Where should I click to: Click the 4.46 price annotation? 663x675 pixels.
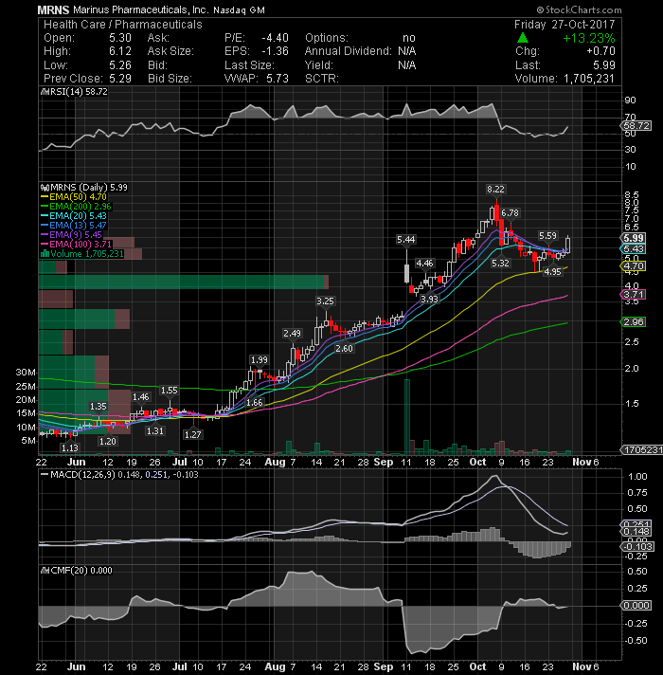425,263
